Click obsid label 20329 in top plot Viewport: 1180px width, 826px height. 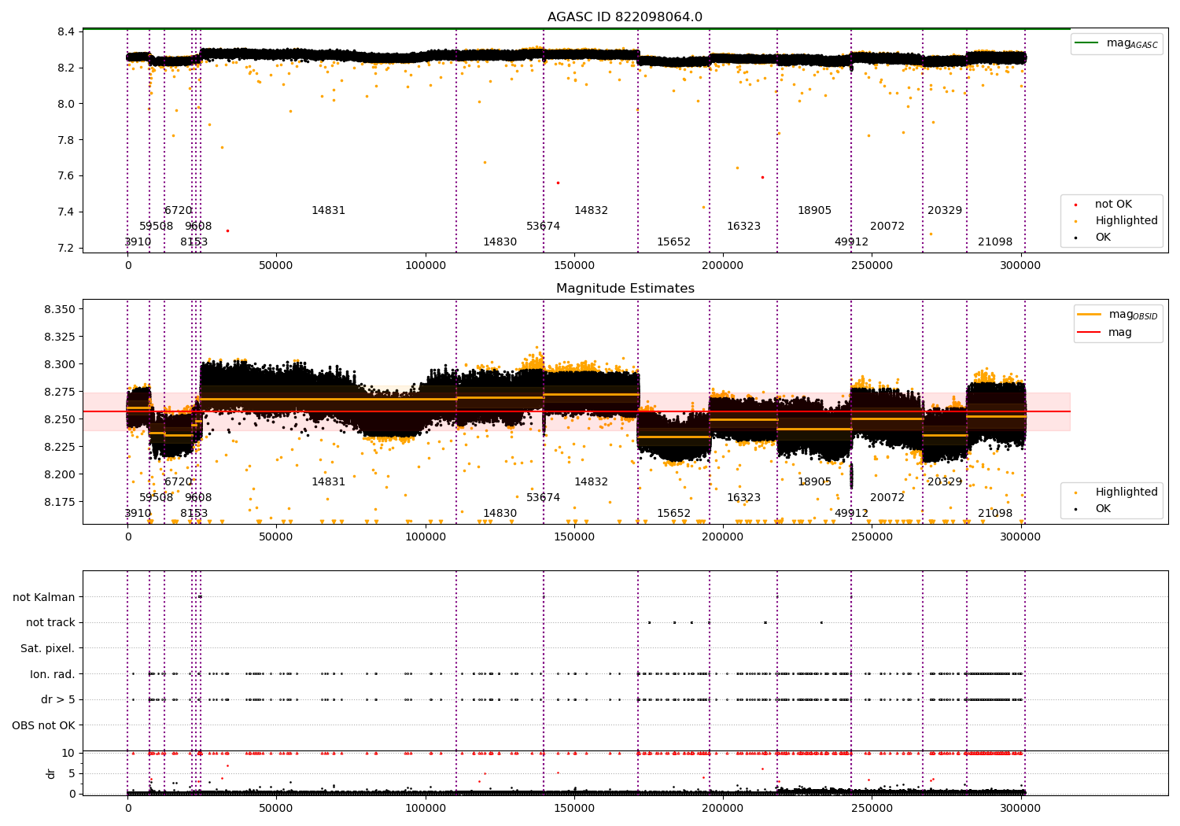click(945, 211)
